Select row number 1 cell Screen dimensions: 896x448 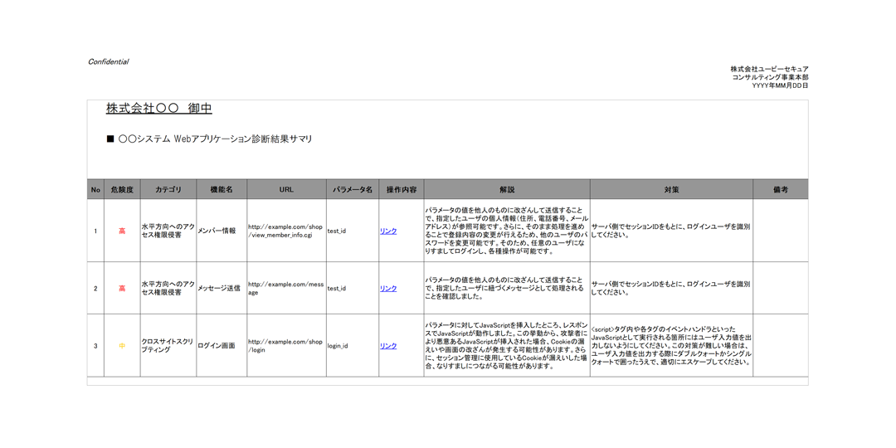[95, 231]
